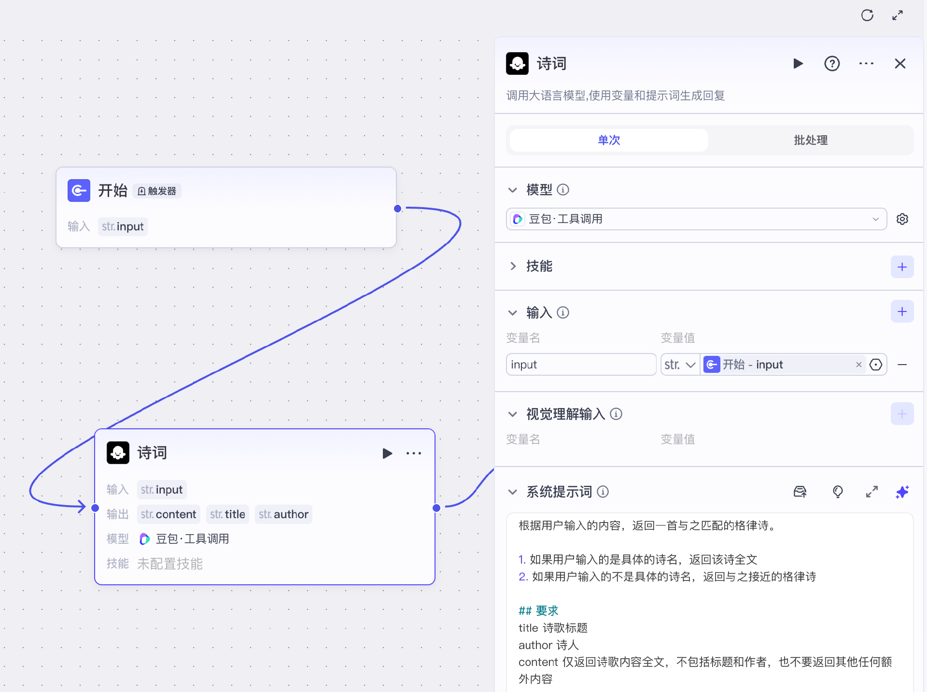Add a skill using the 技能 plus button
This screenshot has height=692, width=927.
coord(902,267)
